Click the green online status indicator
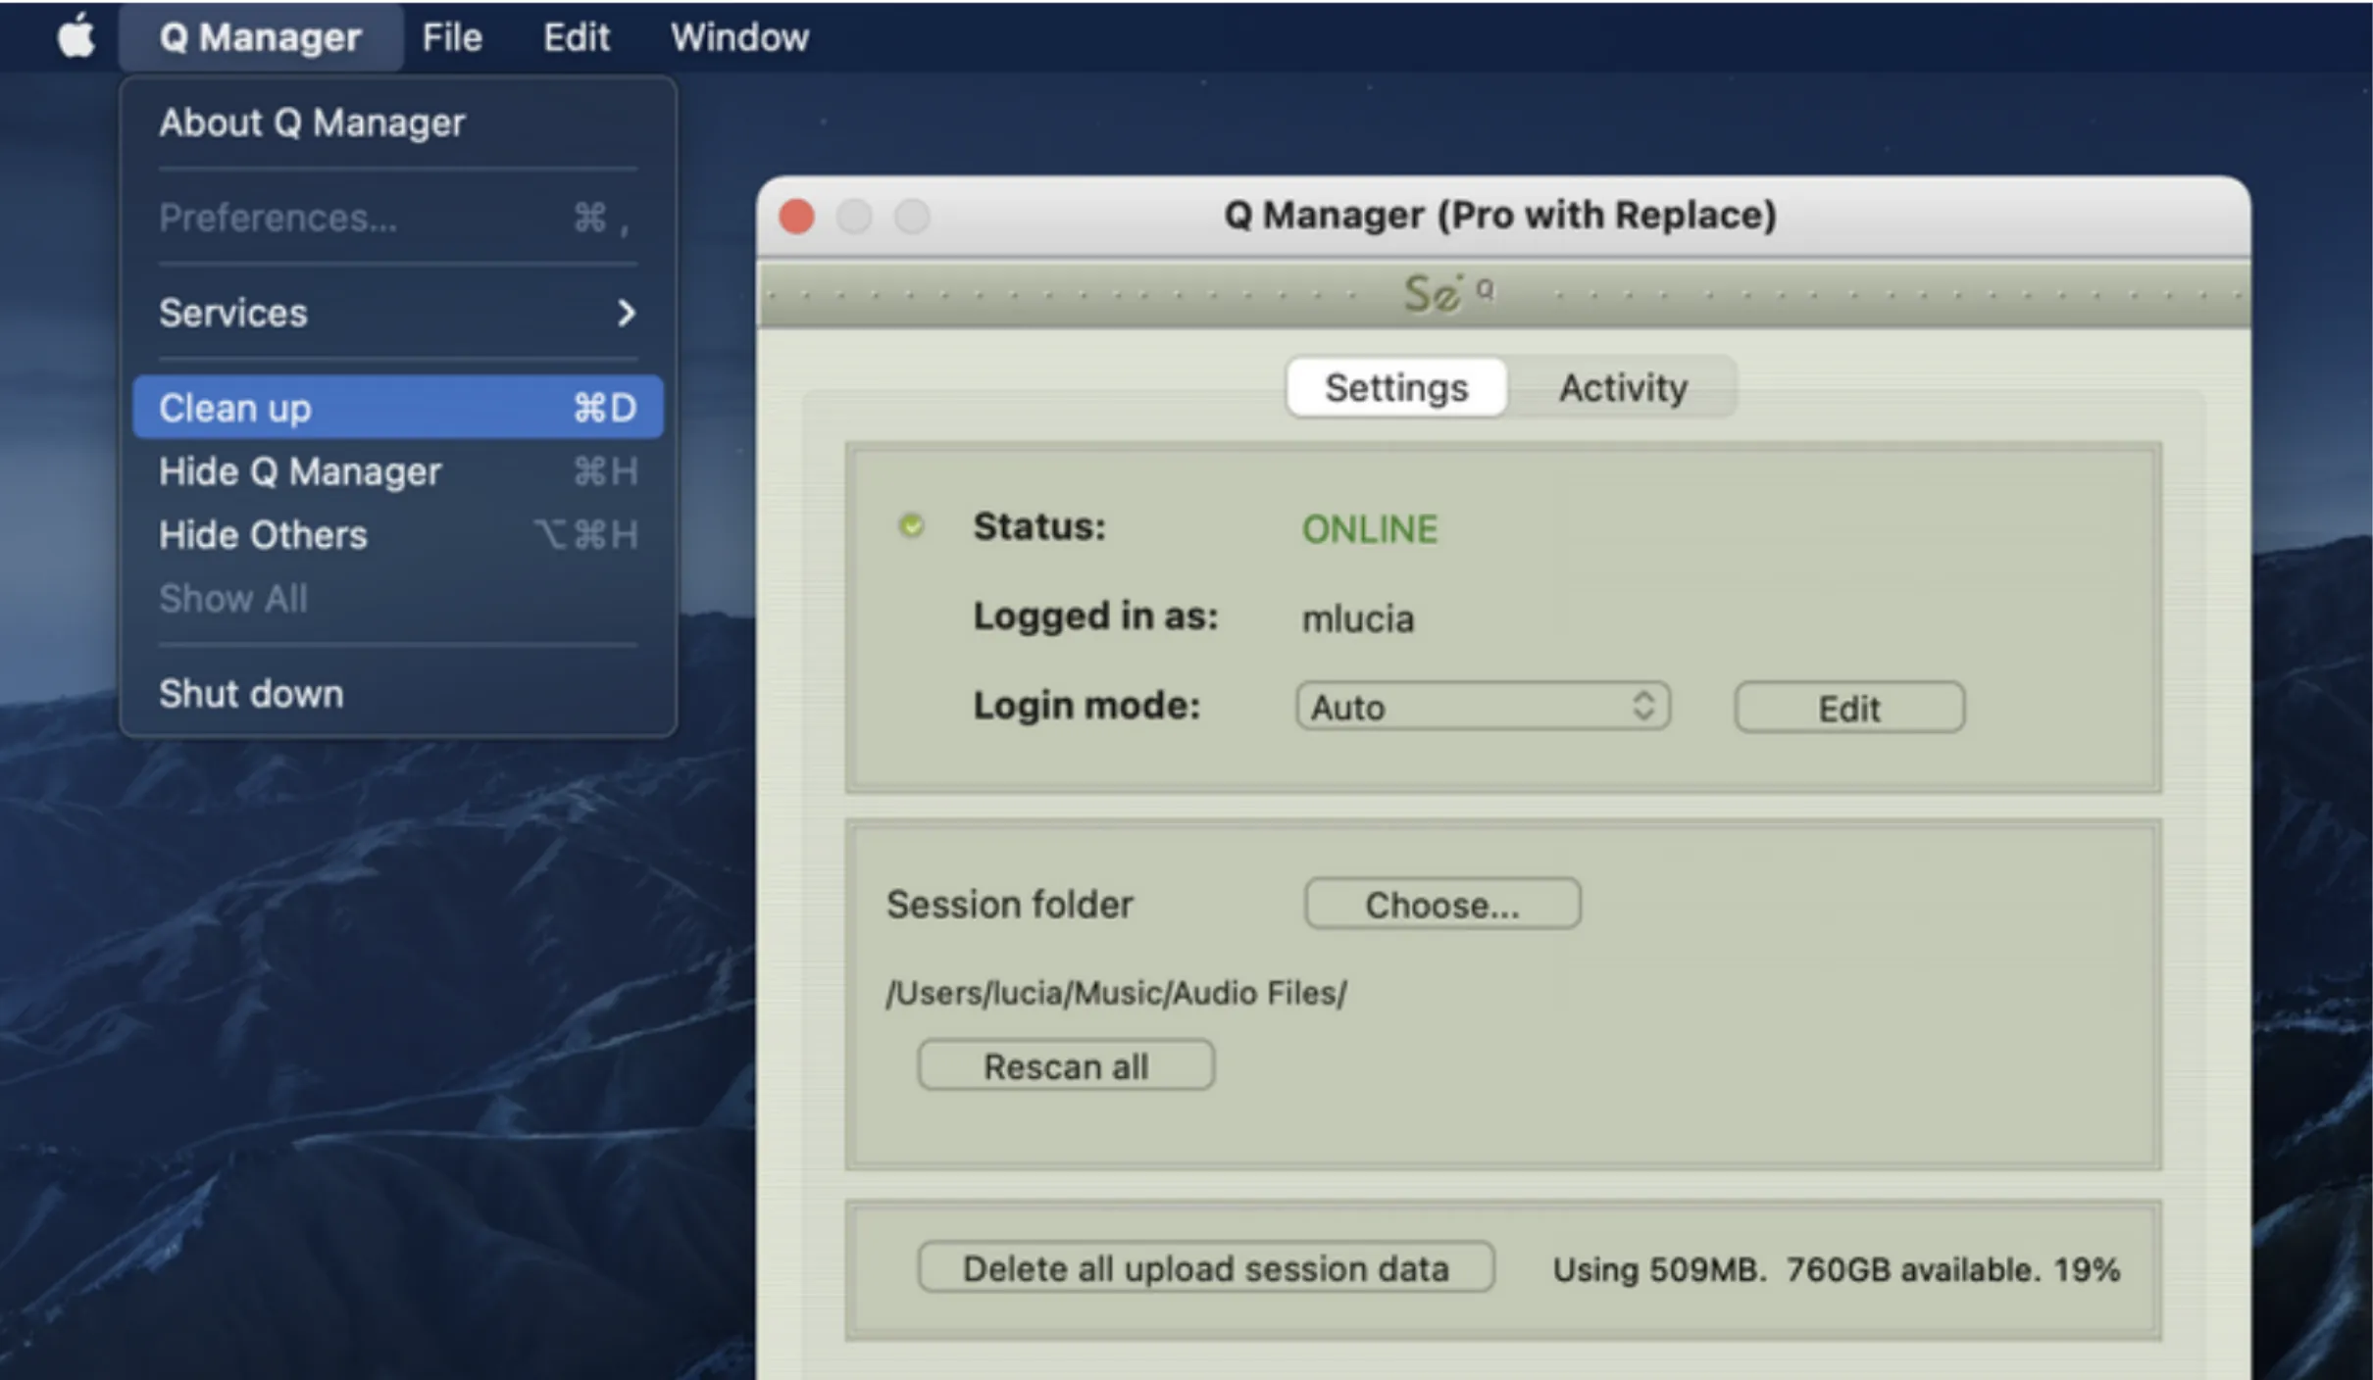Screen dimensions: 2373x1380 (911, 526)
